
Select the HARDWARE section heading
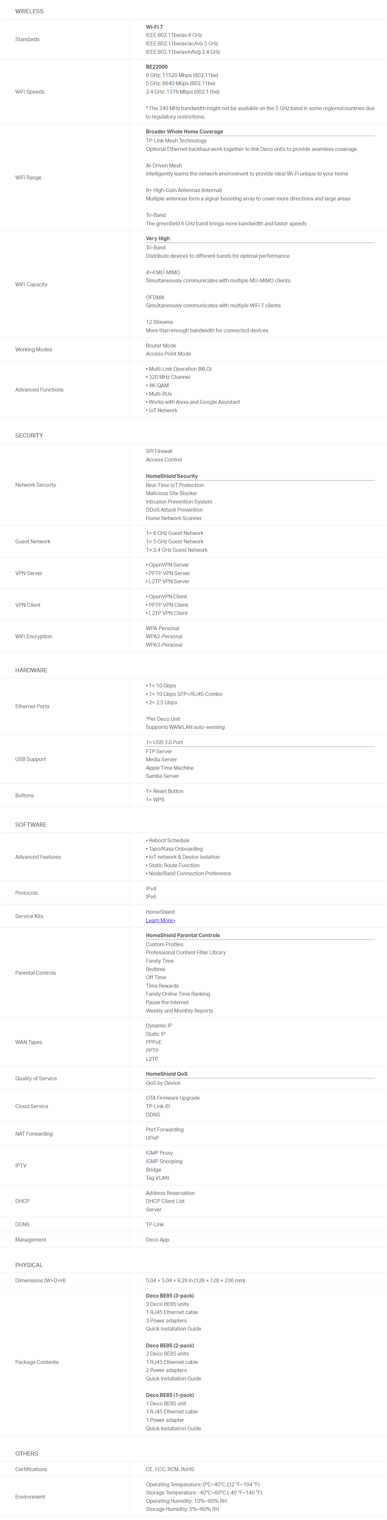pyautogui.click(x=31, y=670)
